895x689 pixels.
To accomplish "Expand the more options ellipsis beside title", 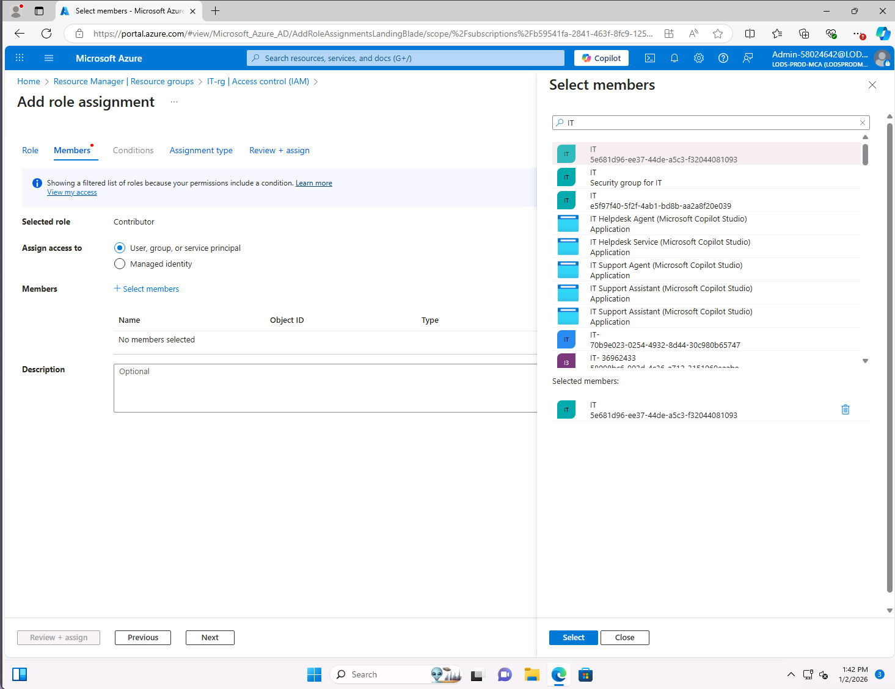I will click(174, 102).
